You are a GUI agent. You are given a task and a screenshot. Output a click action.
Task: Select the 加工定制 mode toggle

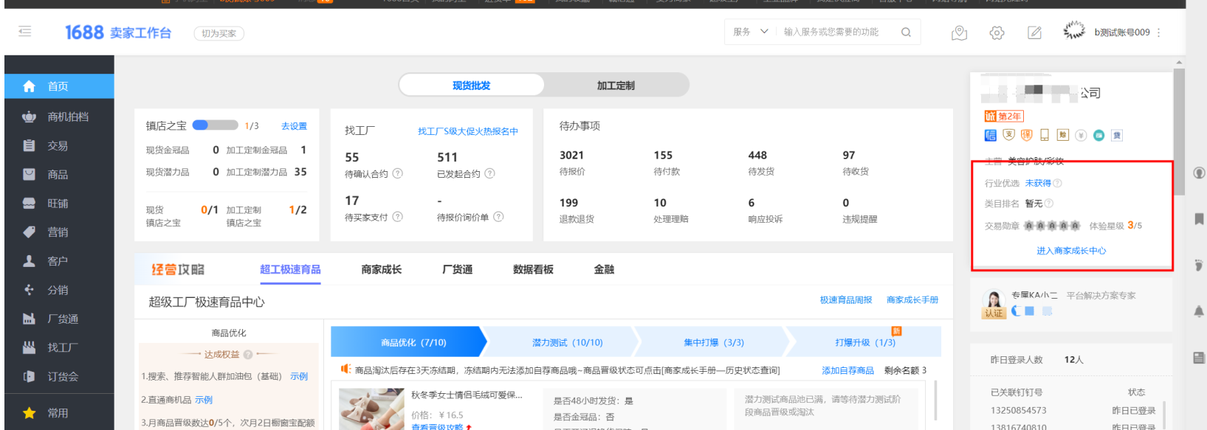(616, 86)
